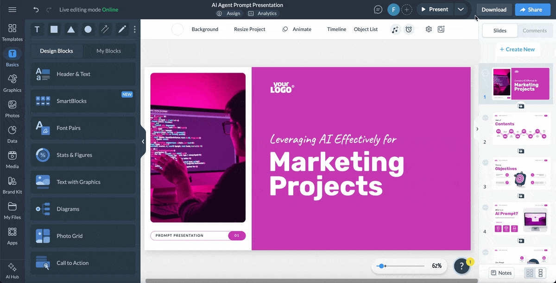Select the triangle shape tool
This screenshot has height=283, width=556.
coord(71,30)
